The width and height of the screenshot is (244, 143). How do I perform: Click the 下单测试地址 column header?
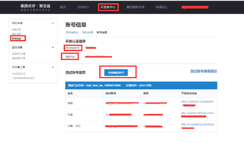pos(189,94)
